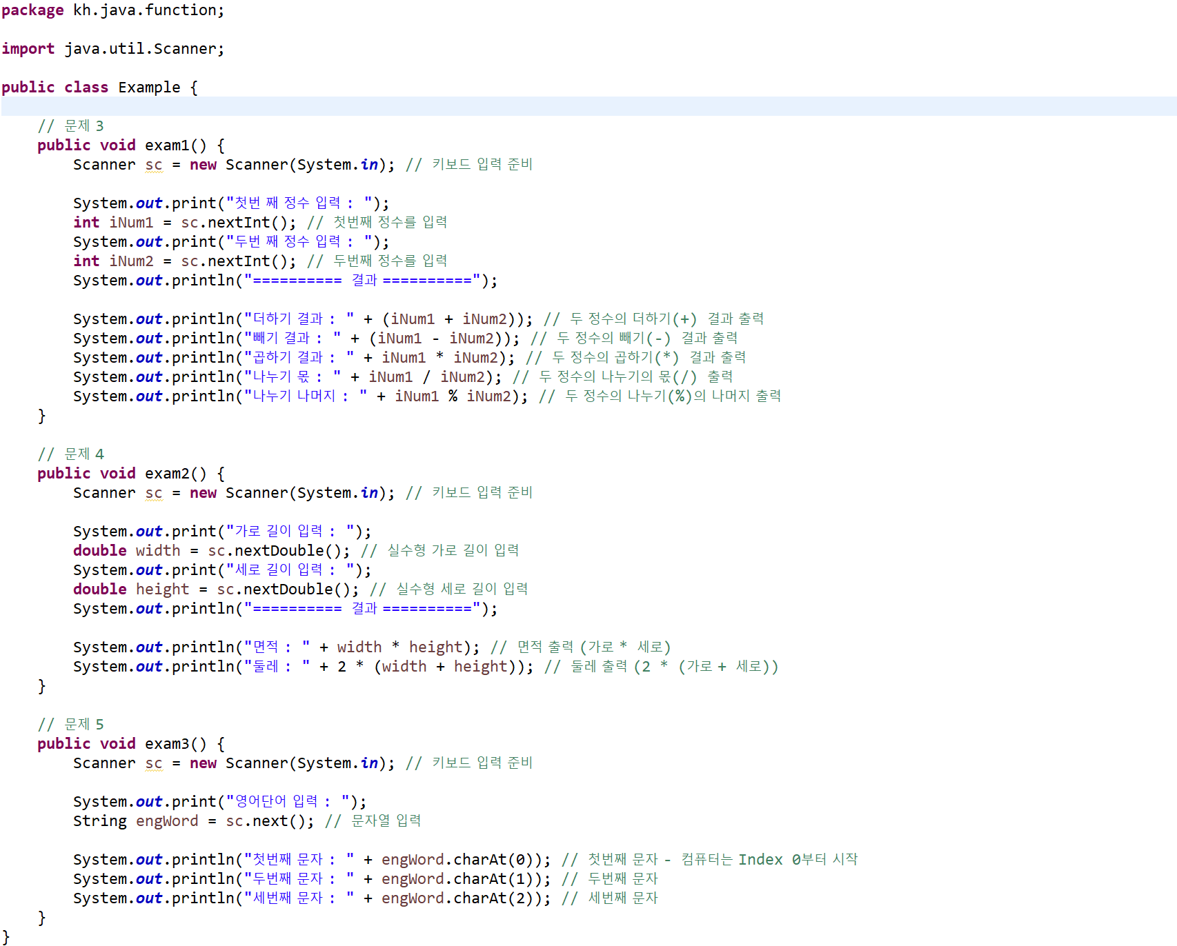The width and height of the screenshot is (1177, 946).
Task: Click the 'int iNum1 = sc.nextInt()' line
Action: 185,223
